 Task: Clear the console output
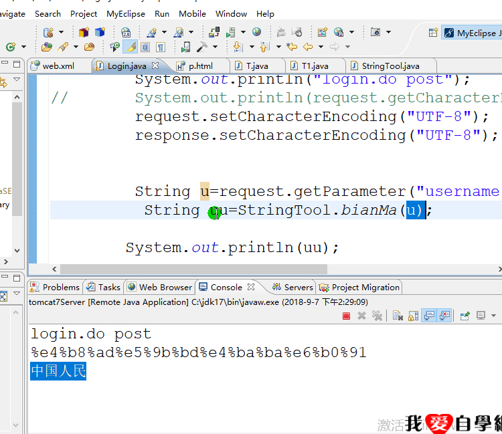point(398,316)
